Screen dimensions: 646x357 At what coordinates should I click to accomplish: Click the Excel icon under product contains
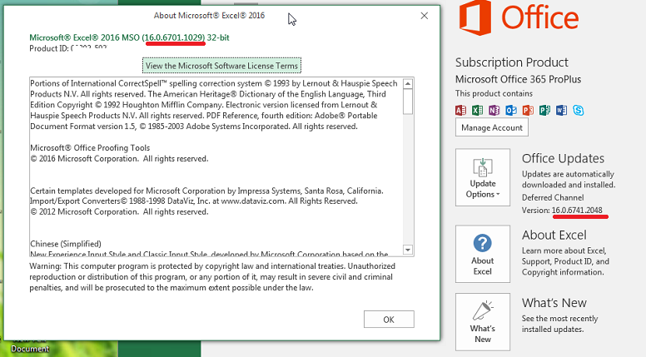tap(478, 111)
